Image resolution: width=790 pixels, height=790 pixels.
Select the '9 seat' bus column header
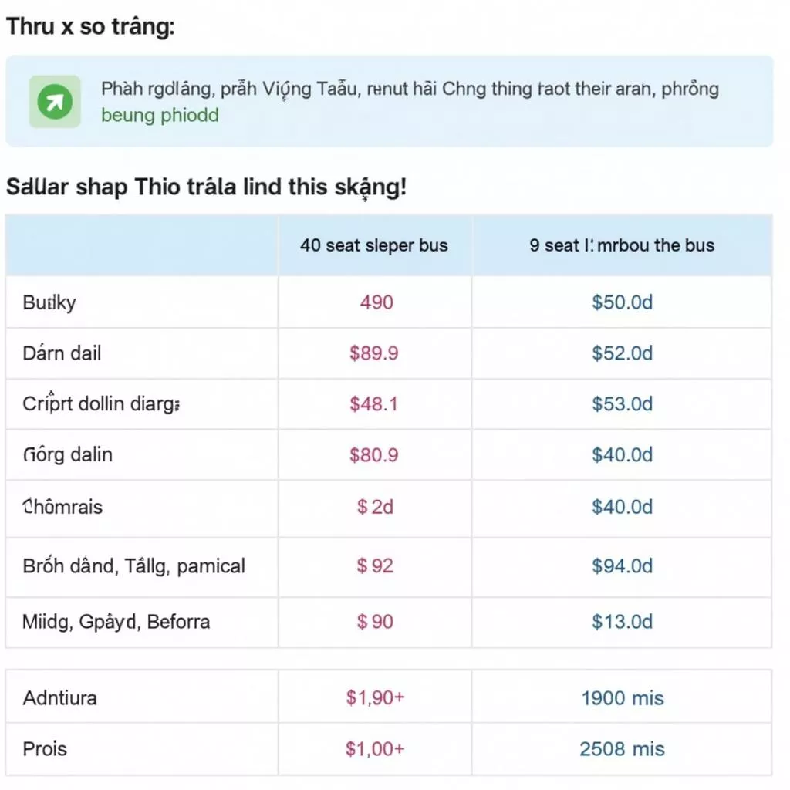[622, 245]
